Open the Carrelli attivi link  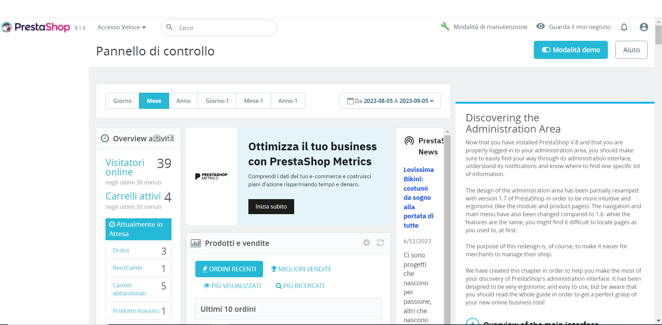point(133,196)
